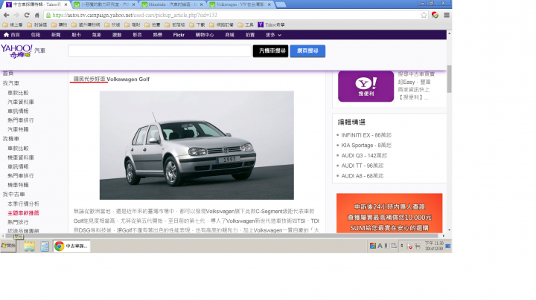Image resolution: width=536 pixels, height=300 pixels.
Task: Click the show desktop blue tray icon
Action: click(x=448, y=246)
